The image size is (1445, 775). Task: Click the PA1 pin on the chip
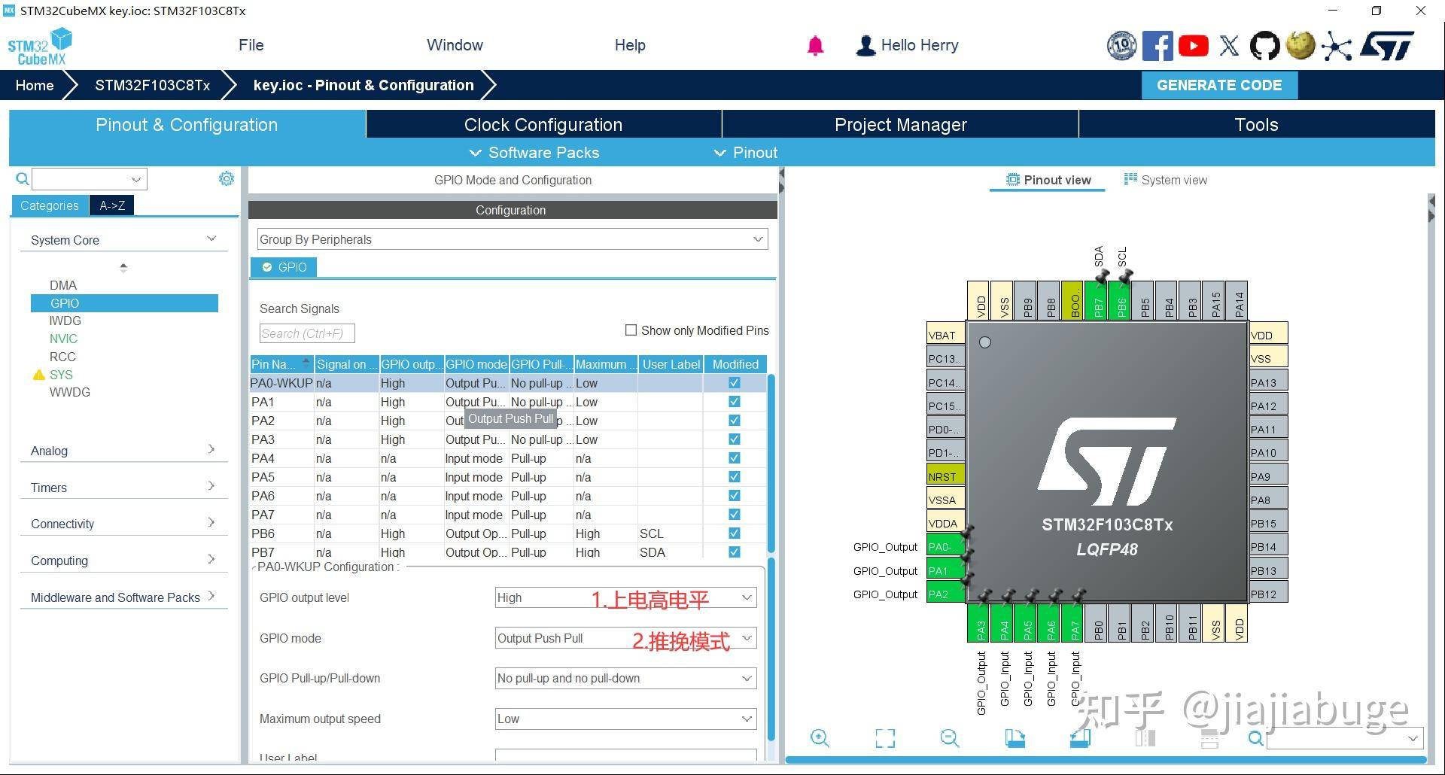tap(946, 570)
